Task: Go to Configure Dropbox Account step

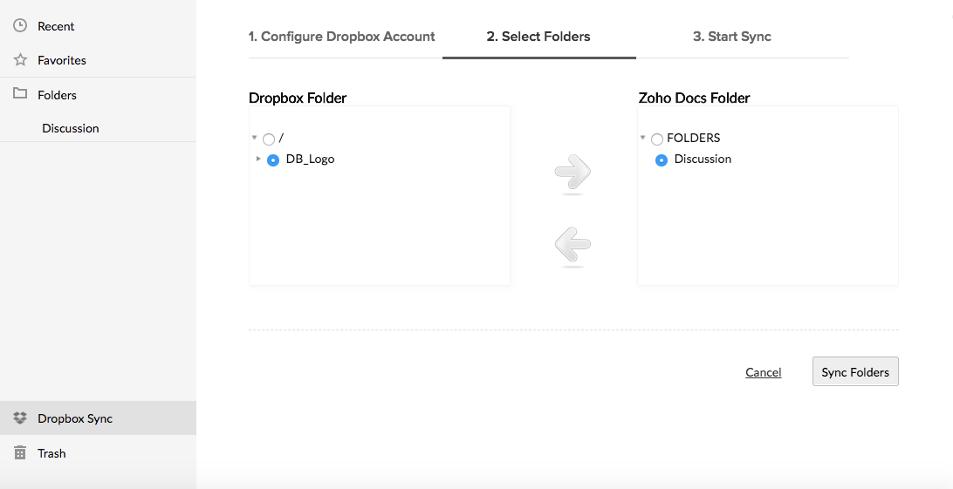Action: pyautogui.click(x=341, y=37)
